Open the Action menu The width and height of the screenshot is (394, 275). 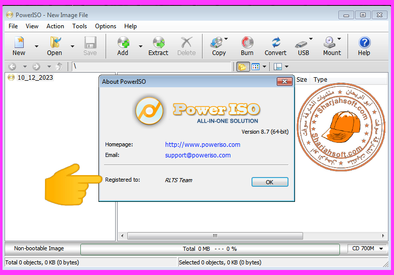[x=55, y=26]
